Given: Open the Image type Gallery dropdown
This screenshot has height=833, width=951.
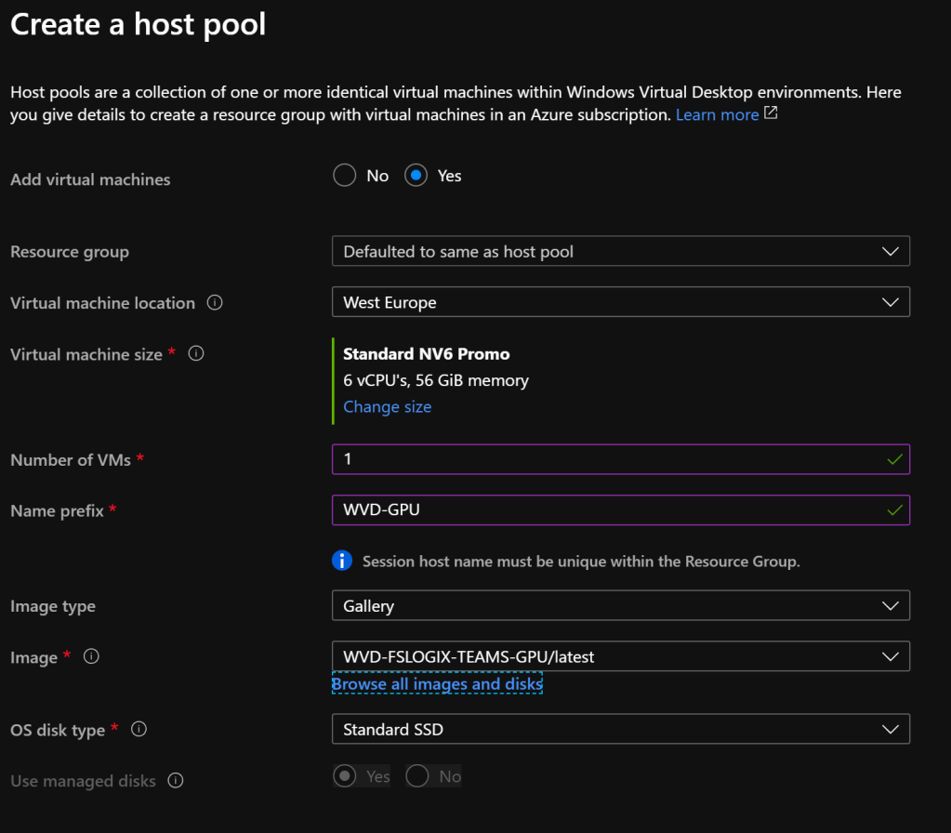Looking at the screenshot, I should (x=620, y=606).
